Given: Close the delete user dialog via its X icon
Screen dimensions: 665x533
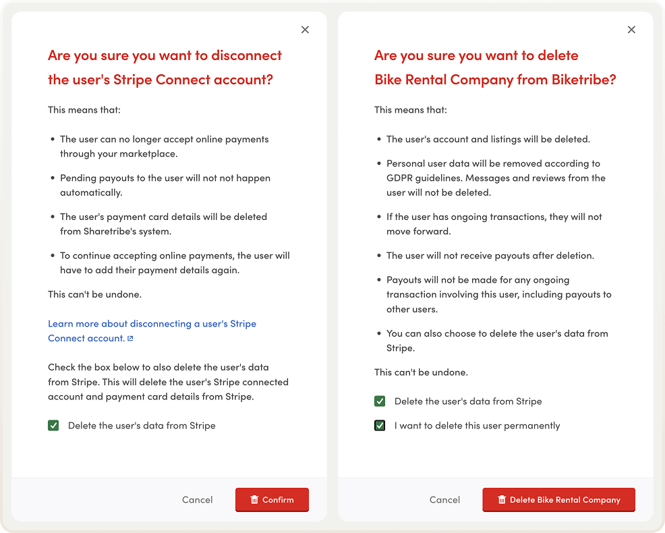Looking at the screenshot, I should tap(631, 30).
